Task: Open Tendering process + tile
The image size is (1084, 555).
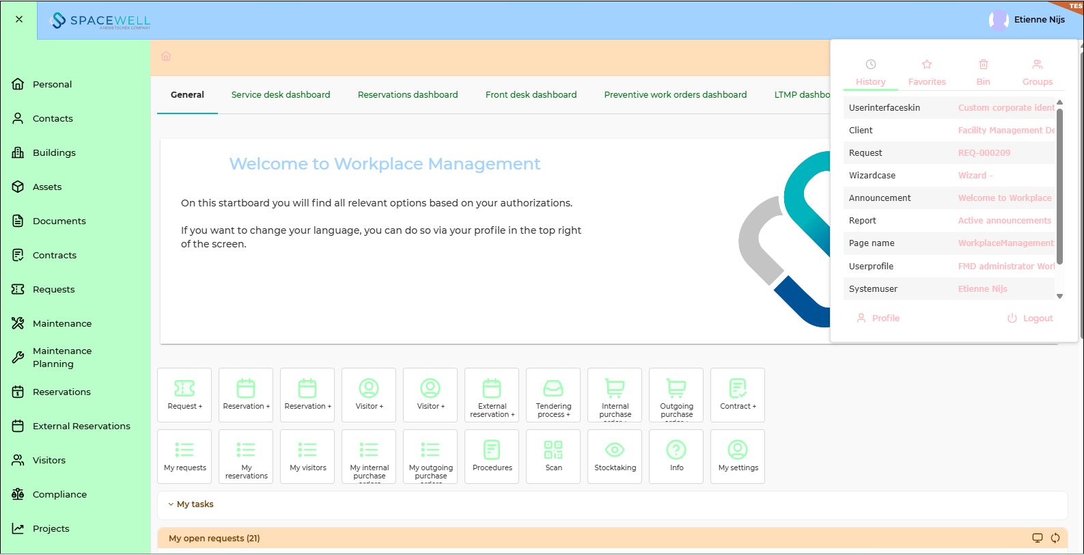Action: coord(553,395)
